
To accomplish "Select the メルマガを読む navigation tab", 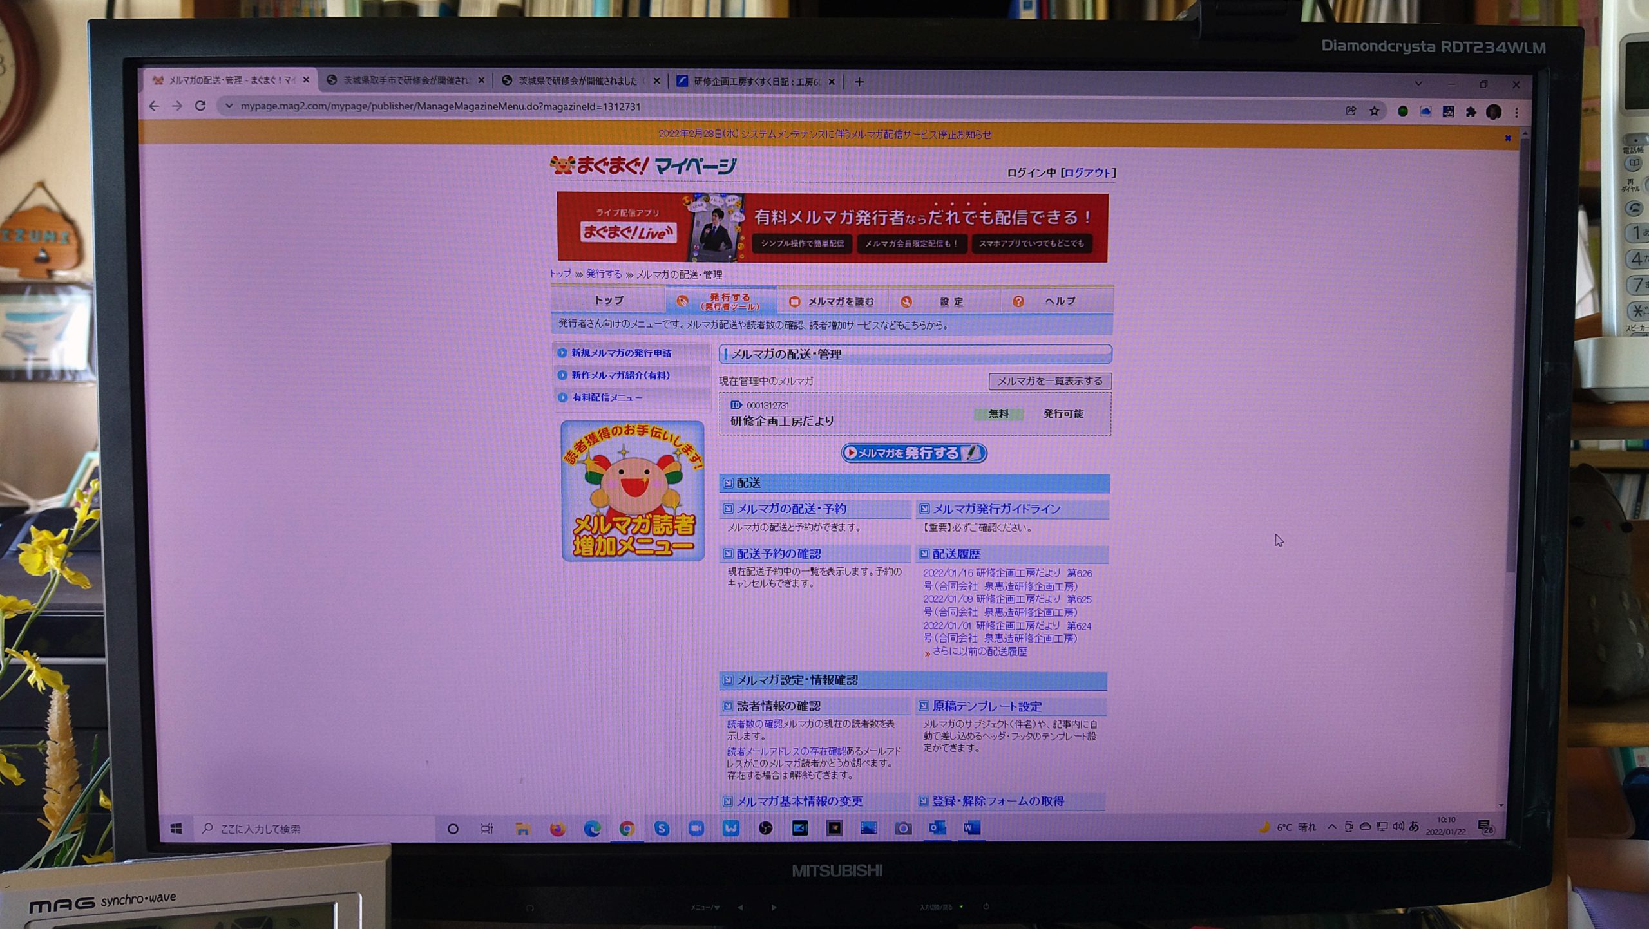I will tap(833, 301).
